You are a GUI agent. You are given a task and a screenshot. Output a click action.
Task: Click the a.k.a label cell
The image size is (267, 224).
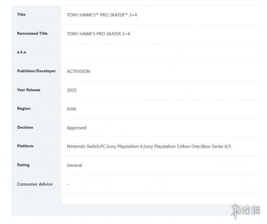(36, 52)
